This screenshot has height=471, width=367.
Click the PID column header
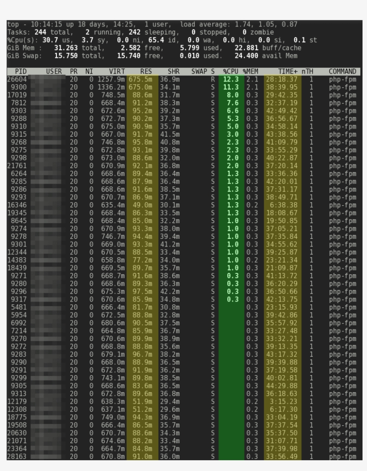pyautogui.click(x=19, y=71)
